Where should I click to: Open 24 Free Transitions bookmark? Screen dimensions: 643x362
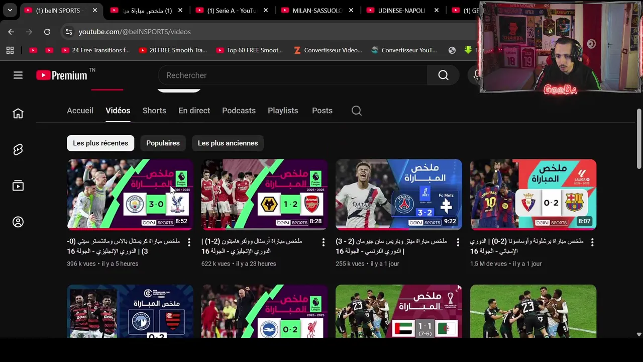[x=95, y=50]
